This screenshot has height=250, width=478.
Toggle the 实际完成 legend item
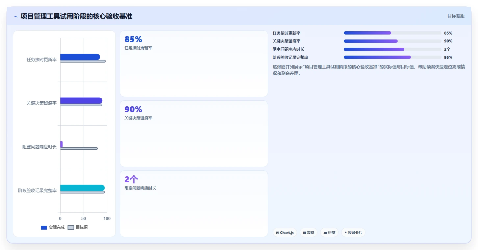[x=53, y=227]
